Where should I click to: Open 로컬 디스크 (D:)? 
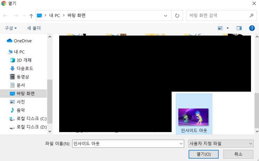tap(31, 127)
